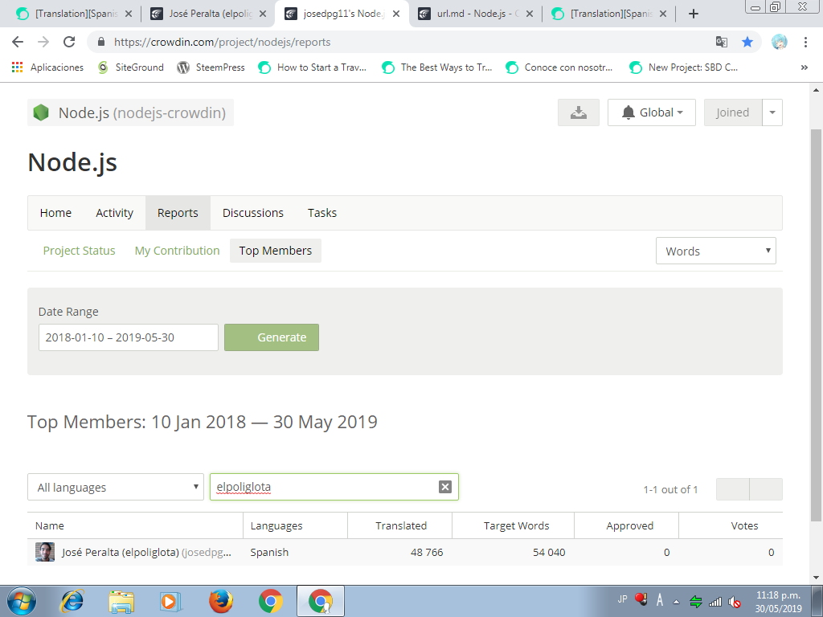Select the Reports tab

coord(178,213)
